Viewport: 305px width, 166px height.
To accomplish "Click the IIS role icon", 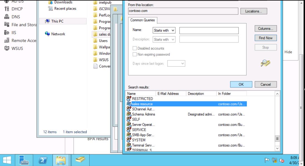I will (x=7, y=33).
